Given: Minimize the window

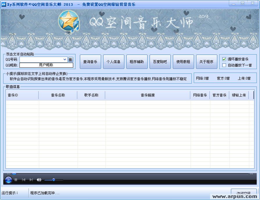Looking at the screenshot, I should tap(234, 3).
